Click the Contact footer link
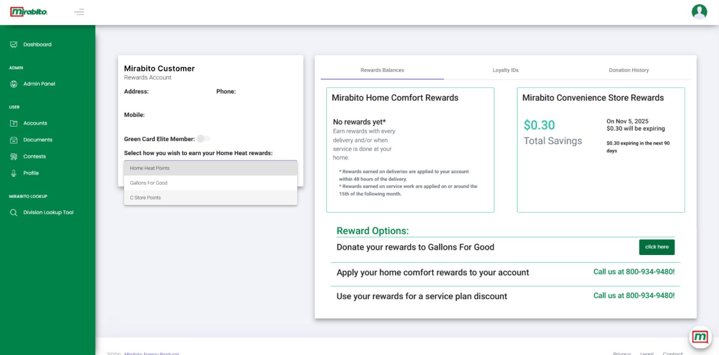This screenshot has width=719, height=355. click(672, 353)
